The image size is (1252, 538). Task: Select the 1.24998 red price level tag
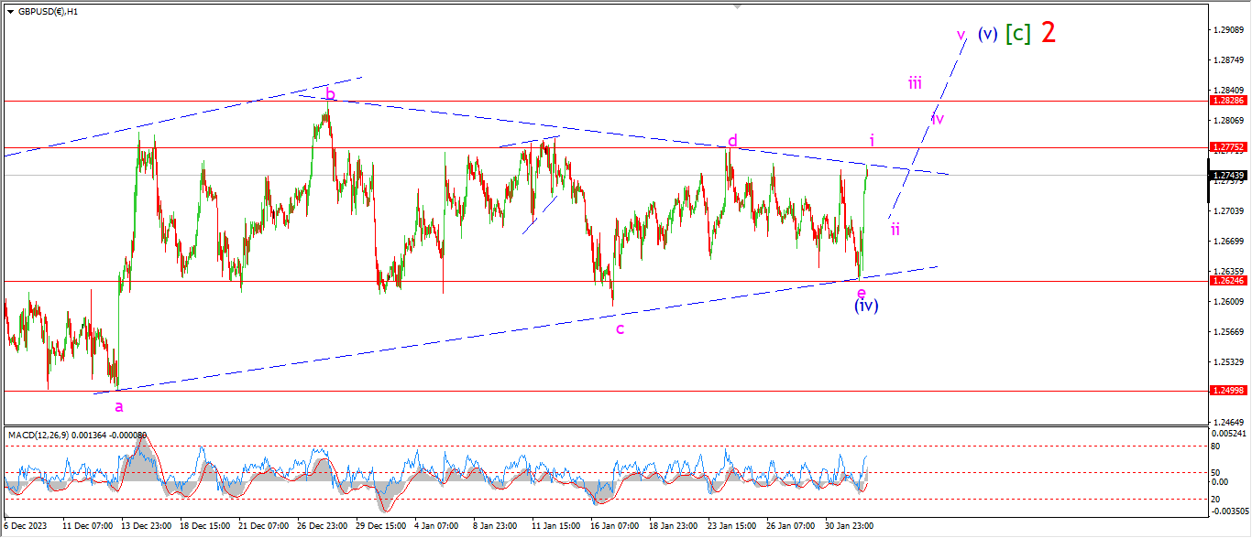click(x=1227, y=391)
